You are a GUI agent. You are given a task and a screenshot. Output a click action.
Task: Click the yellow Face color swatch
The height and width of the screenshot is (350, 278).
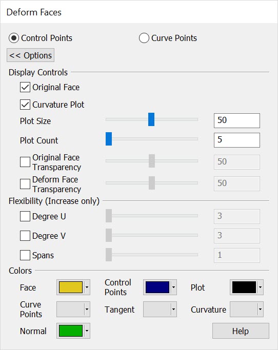(x=71, y=287)
